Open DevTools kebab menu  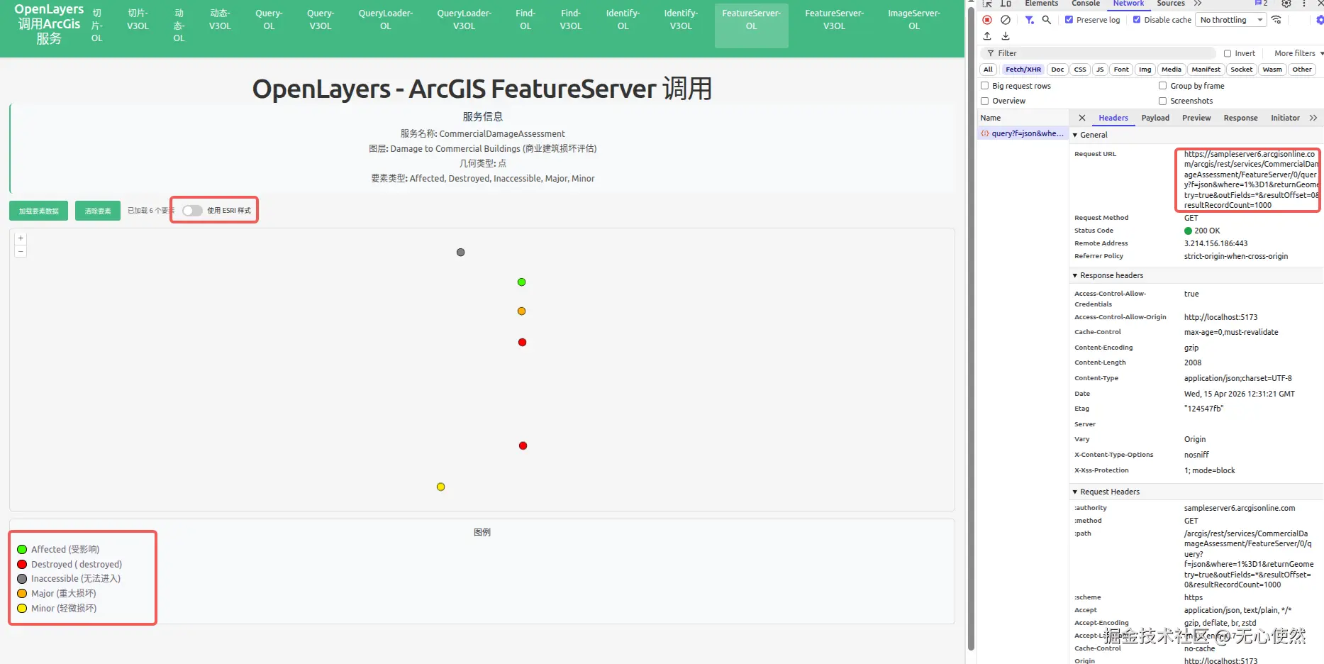click(x=1303, y=4)
